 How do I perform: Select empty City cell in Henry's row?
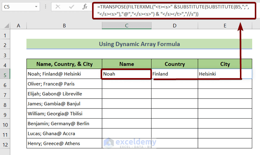point(225,143)
